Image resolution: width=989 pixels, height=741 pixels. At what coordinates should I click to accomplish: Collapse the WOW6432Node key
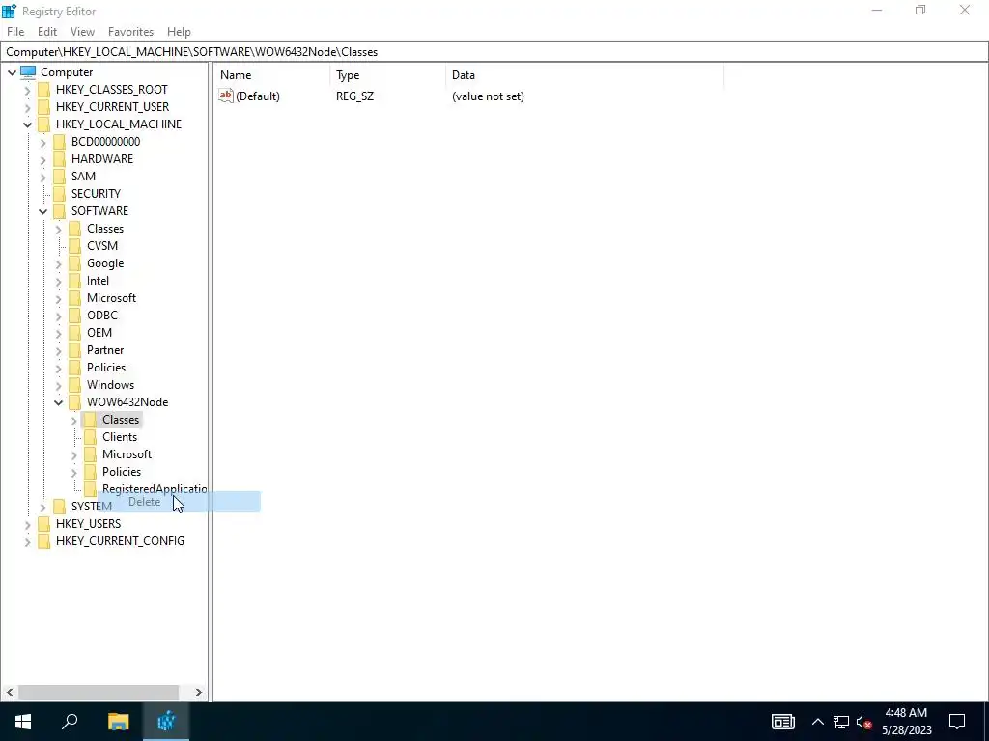pyautogui.click(x=58, y=402)
